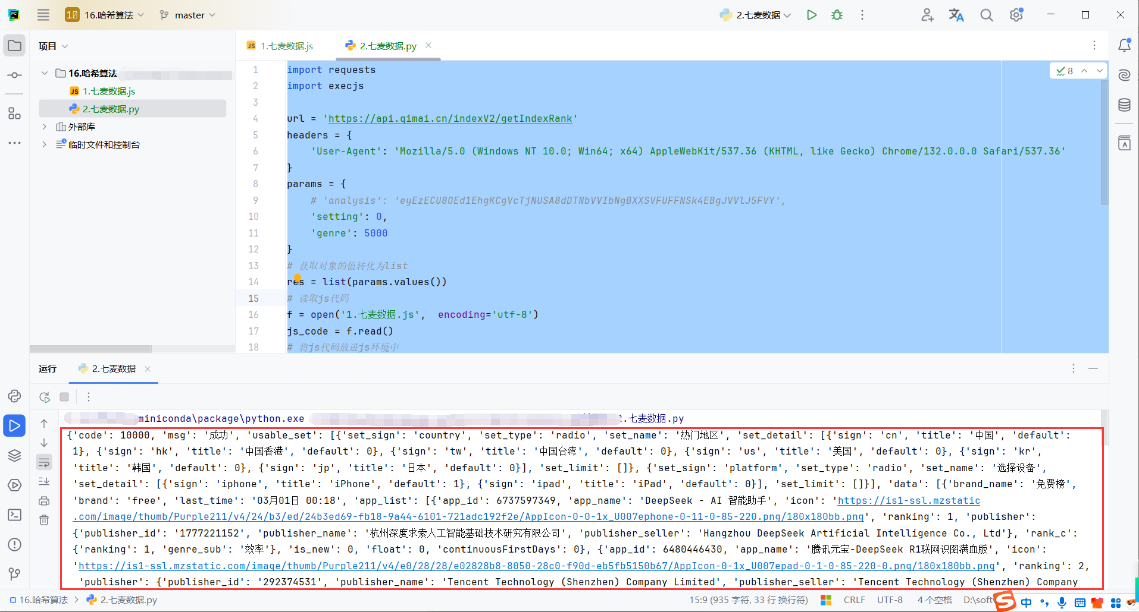The height and width of the screenshot is (612, 1139).
Task: Open the 4 个空格 indent settings
Action: coord(934,600)
